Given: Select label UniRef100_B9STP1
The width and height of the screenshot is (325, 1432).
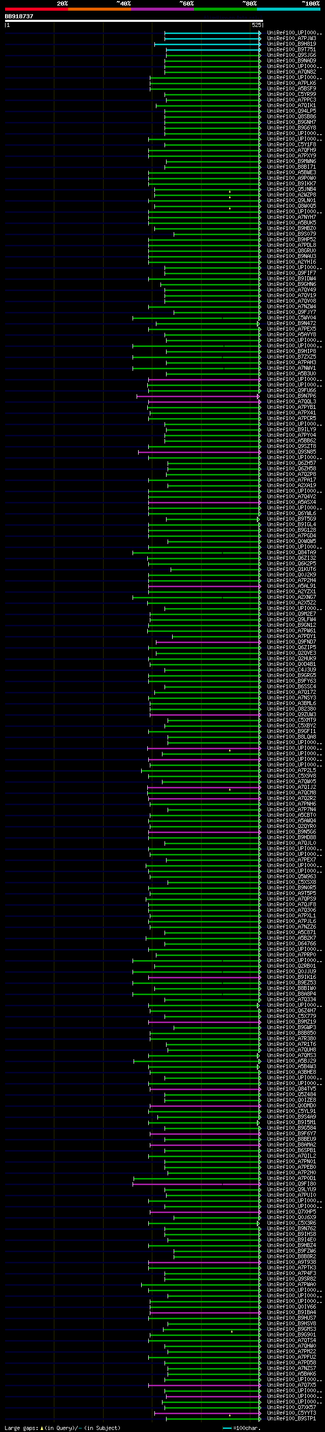Looking at the screenshot, I should point(291,1418).
